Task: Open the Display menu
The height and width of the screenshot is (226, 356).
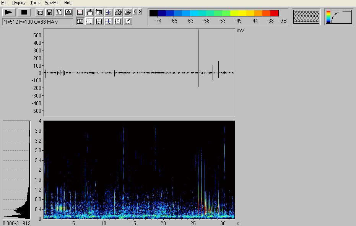Action: [19, 3]
